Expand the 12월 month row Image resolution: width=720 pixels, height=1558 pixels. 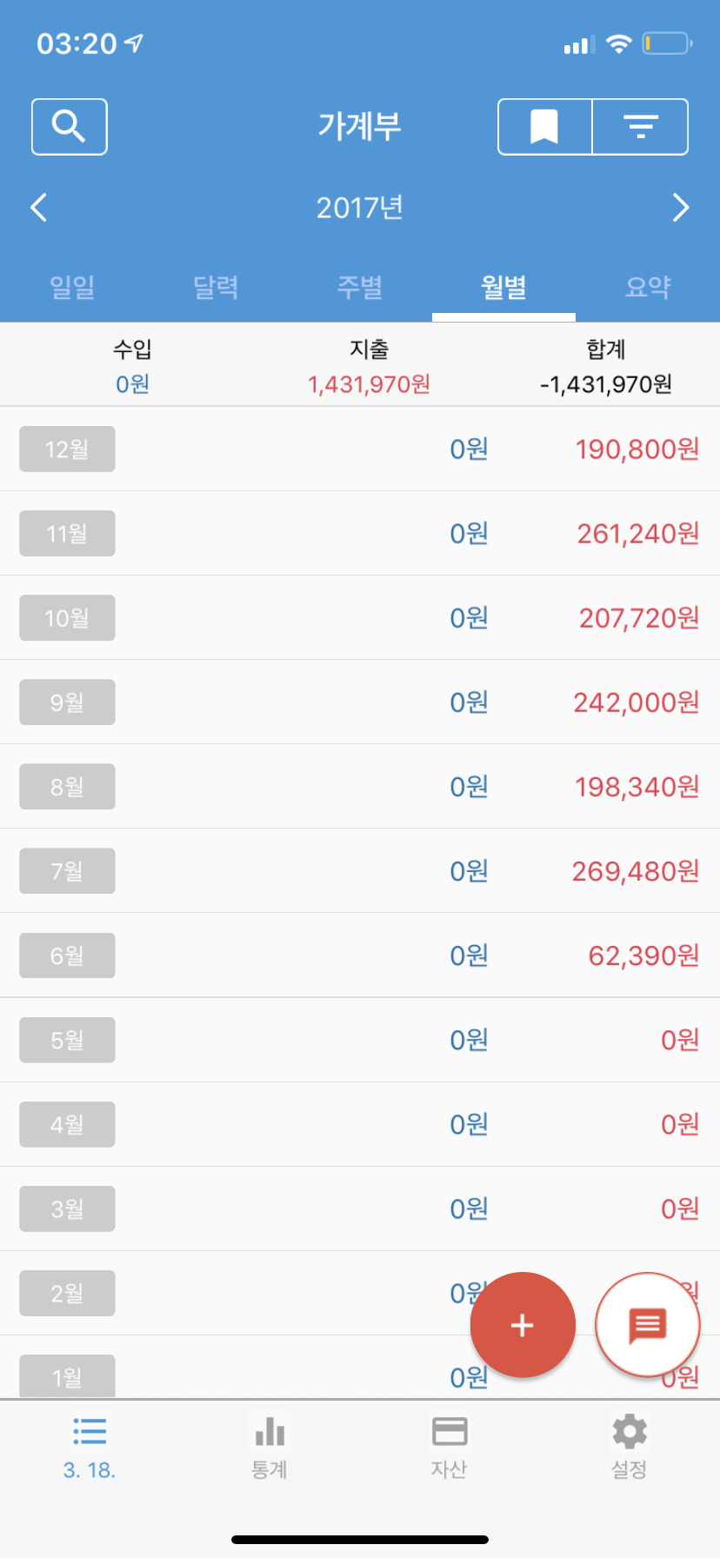(x=67, y=449)
